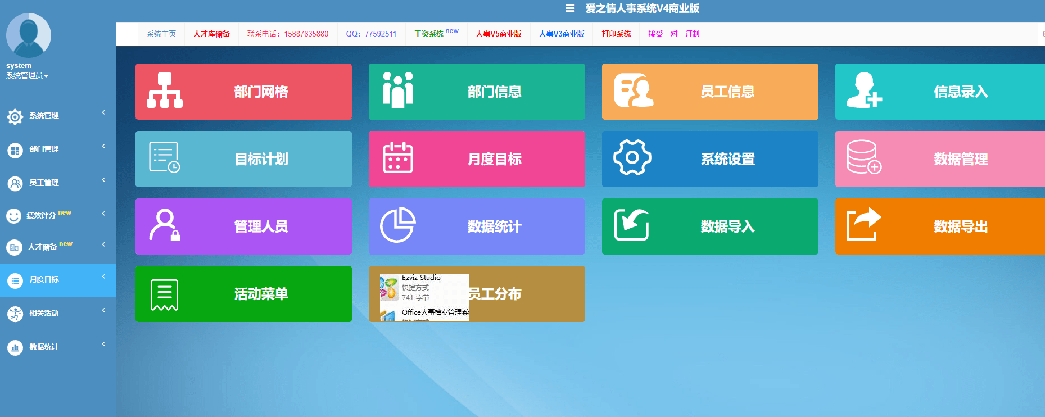Open the 部门网格 tile label

tap(261, 92)
